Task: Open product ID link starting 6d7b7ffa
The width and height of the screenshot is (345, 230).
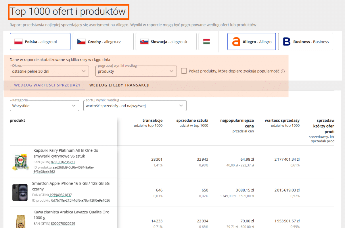Action: [80, 200]
